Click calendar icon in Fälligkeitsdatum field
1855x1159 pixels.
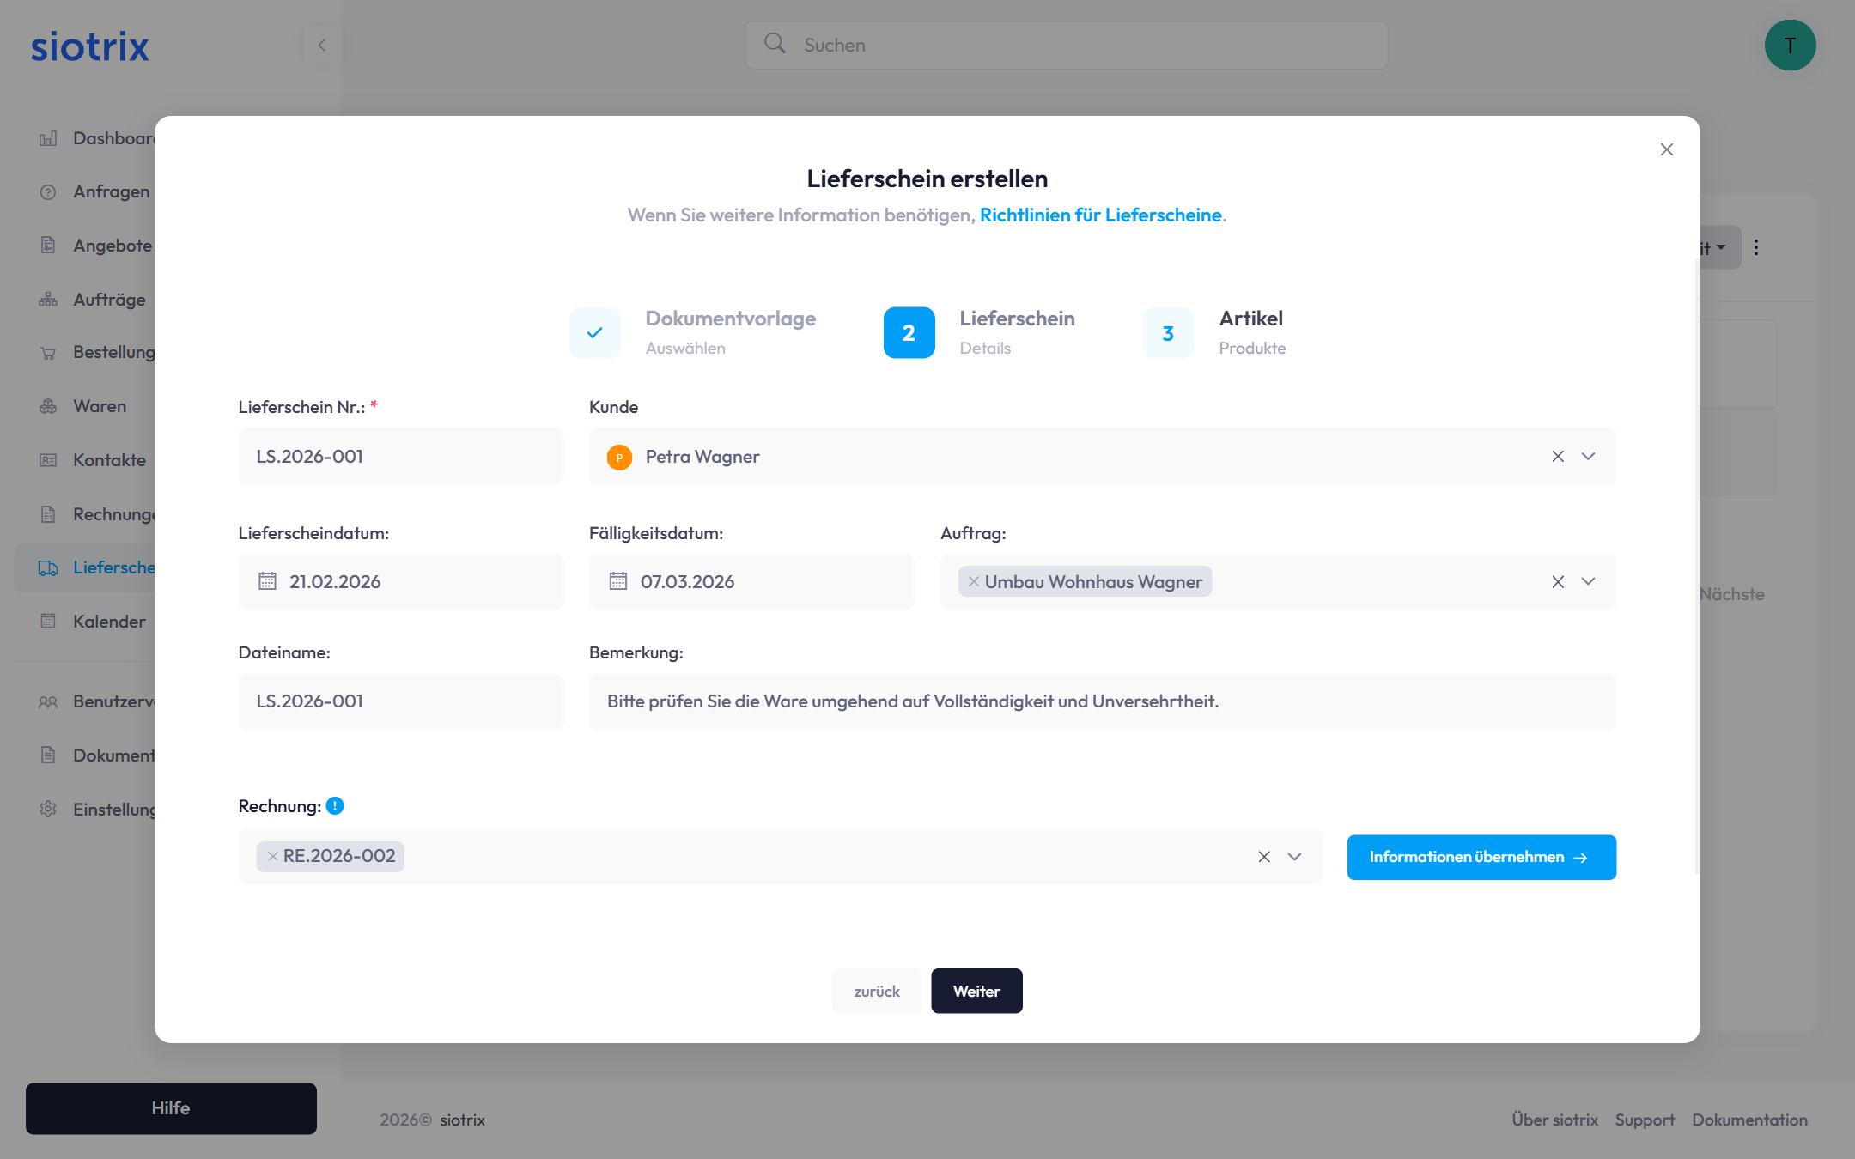click(618, 581)
